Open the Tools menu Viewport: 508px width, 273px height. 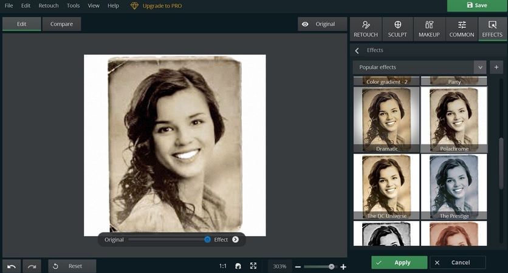(73, 5)
